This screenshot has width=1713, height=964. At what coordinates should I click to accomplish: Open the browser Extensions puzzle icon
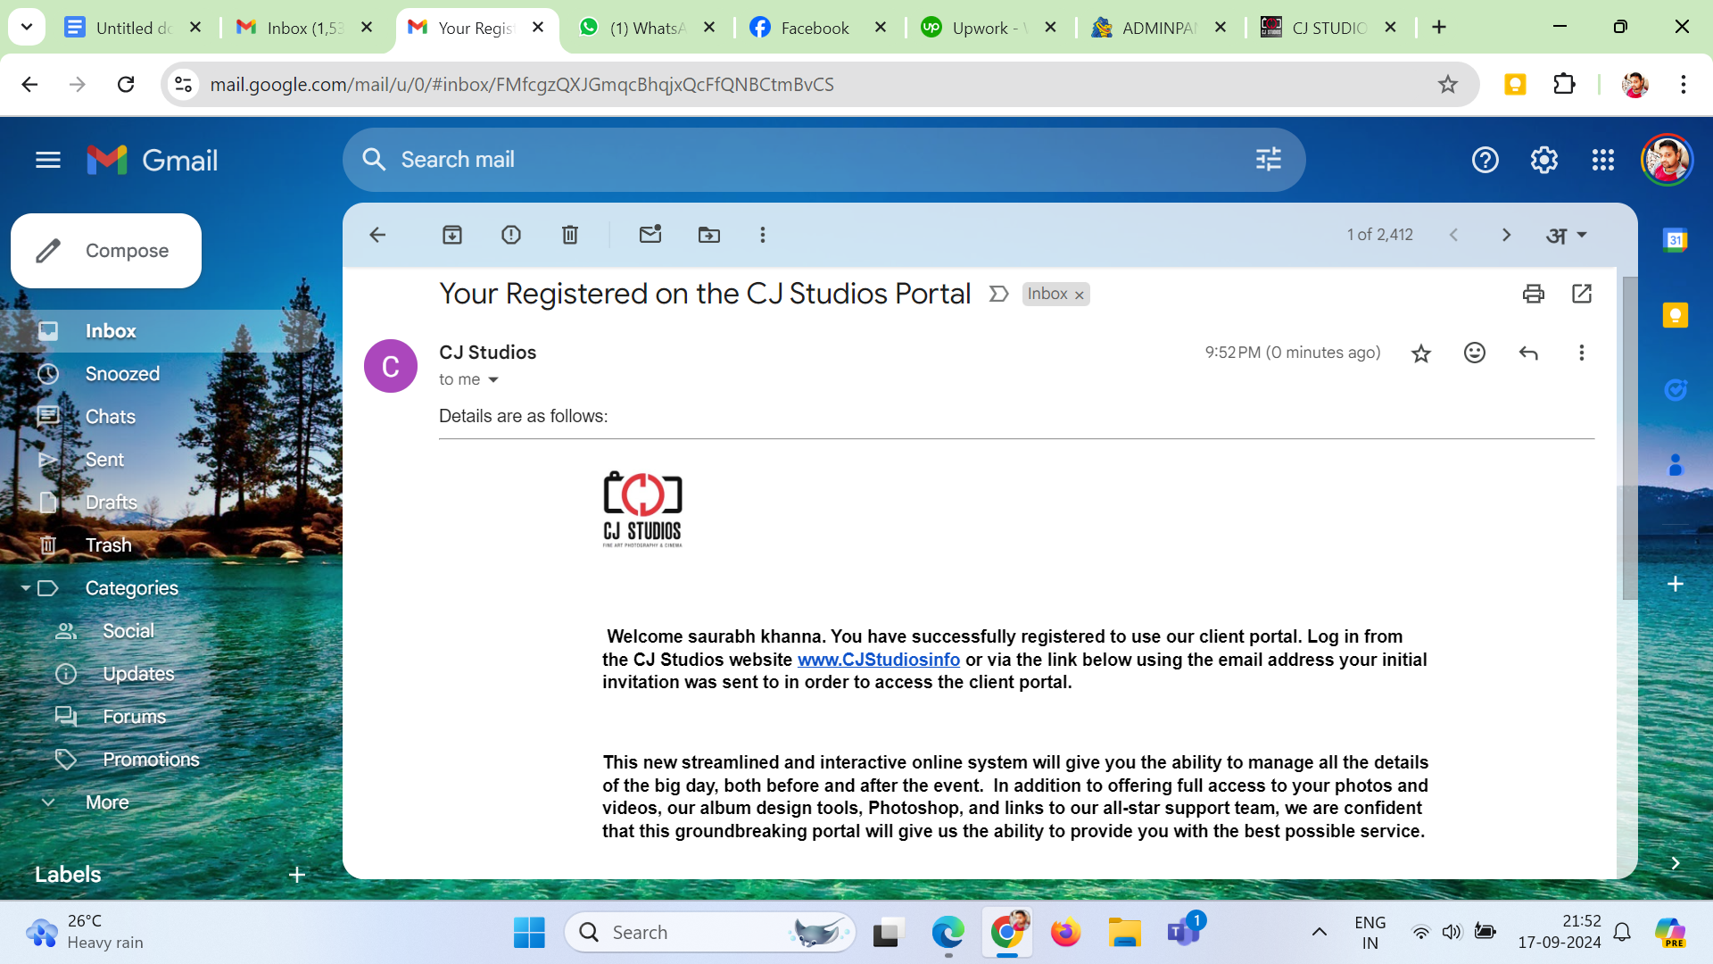[1564, 85]
